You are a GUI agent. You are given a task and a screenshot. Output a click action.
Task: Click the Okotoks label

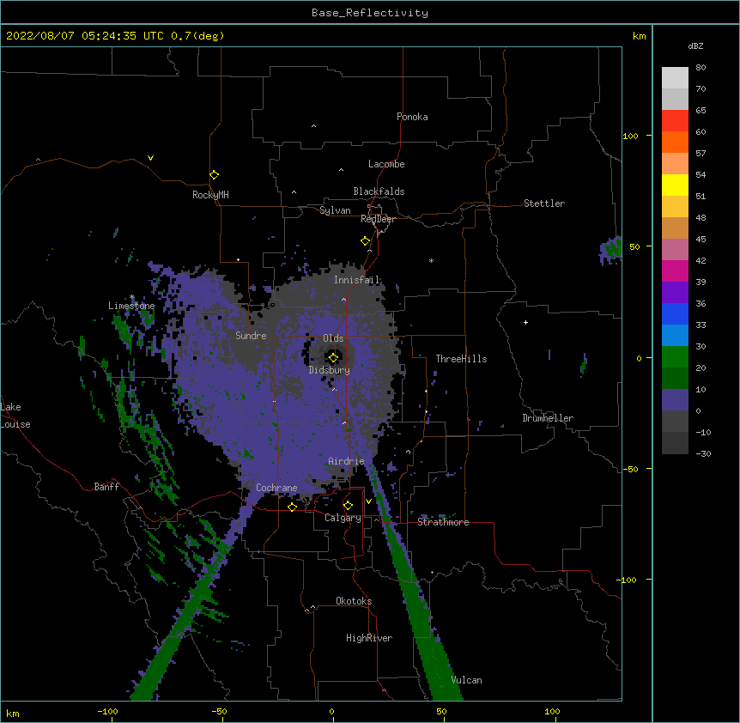pyautogui.click(x=354, y=601)
